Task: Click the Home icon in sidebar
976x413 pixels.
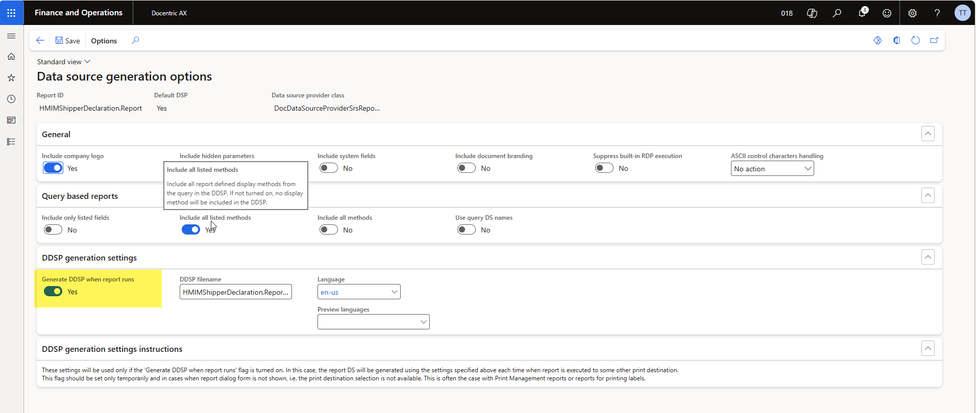Action: 11,56
